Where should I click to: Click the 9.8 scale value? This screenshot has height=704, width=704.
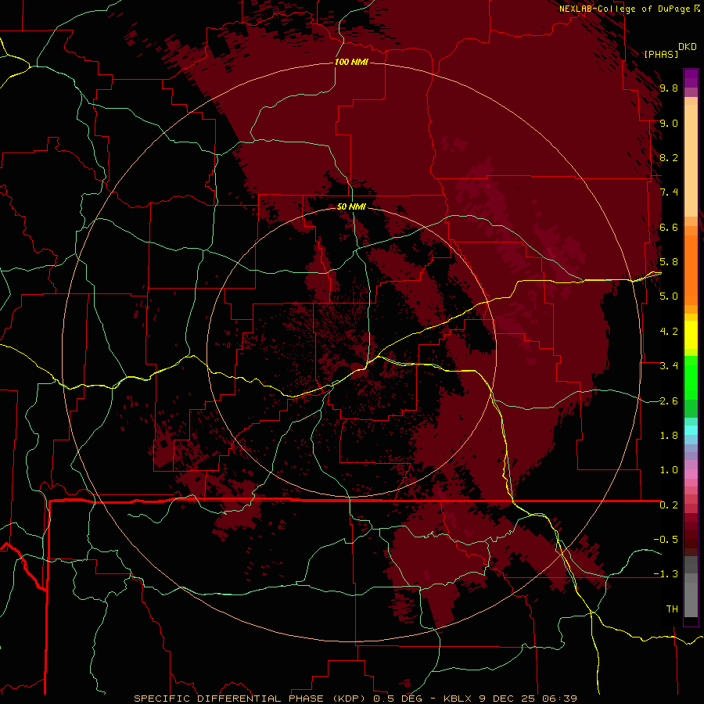669,88
